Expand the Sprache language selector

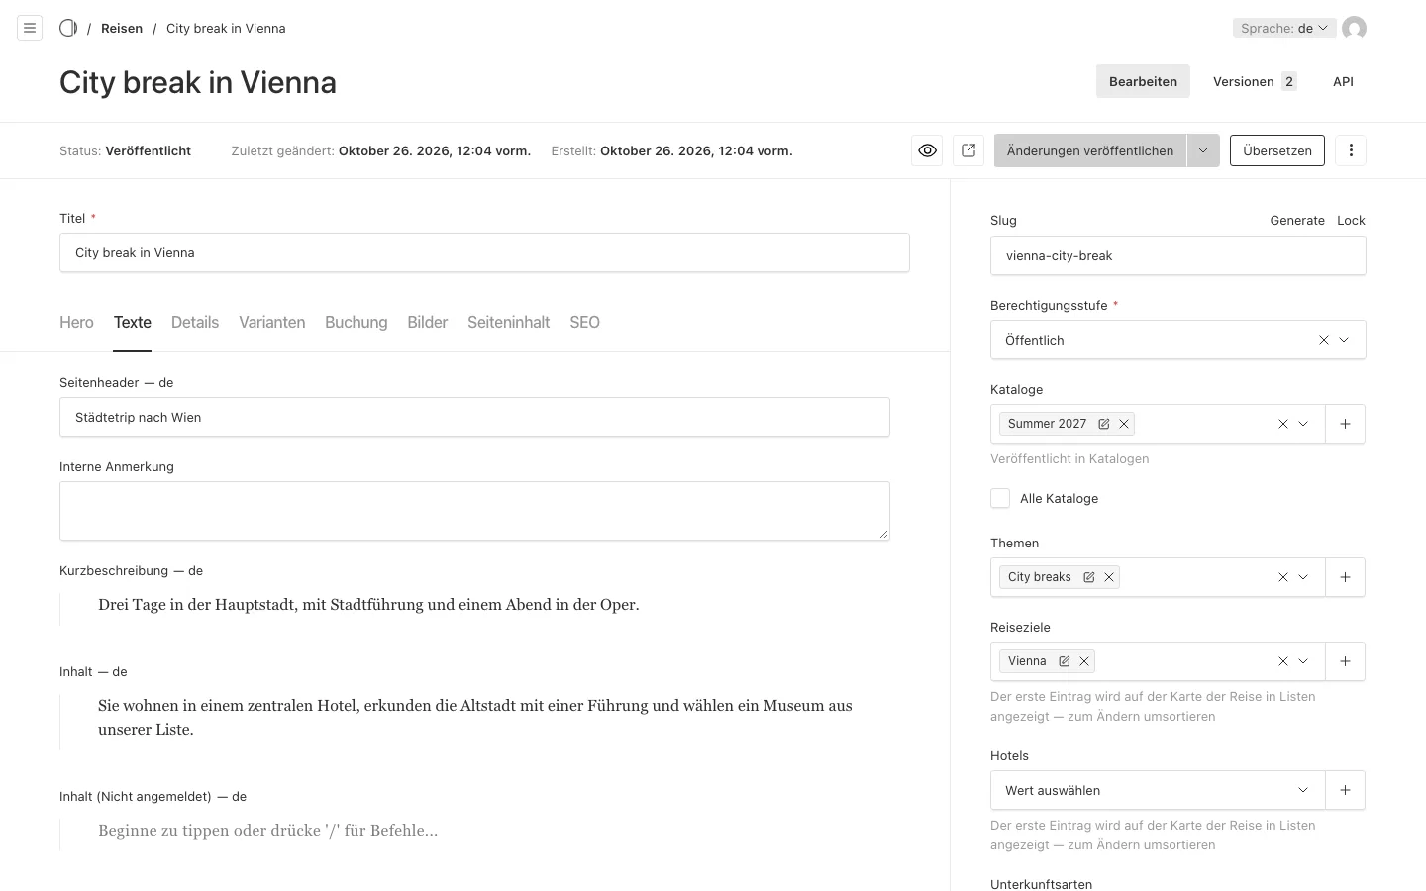coord(1284,28)
